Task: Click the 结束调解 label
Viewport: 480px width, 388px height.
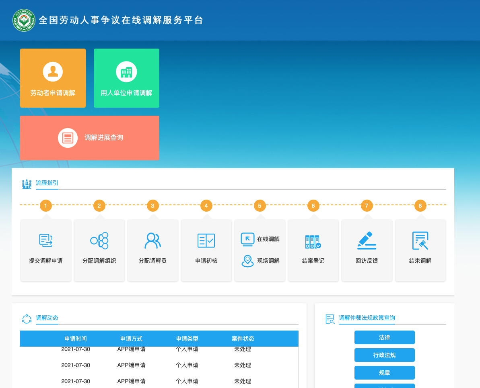Action: coord(420,261)
